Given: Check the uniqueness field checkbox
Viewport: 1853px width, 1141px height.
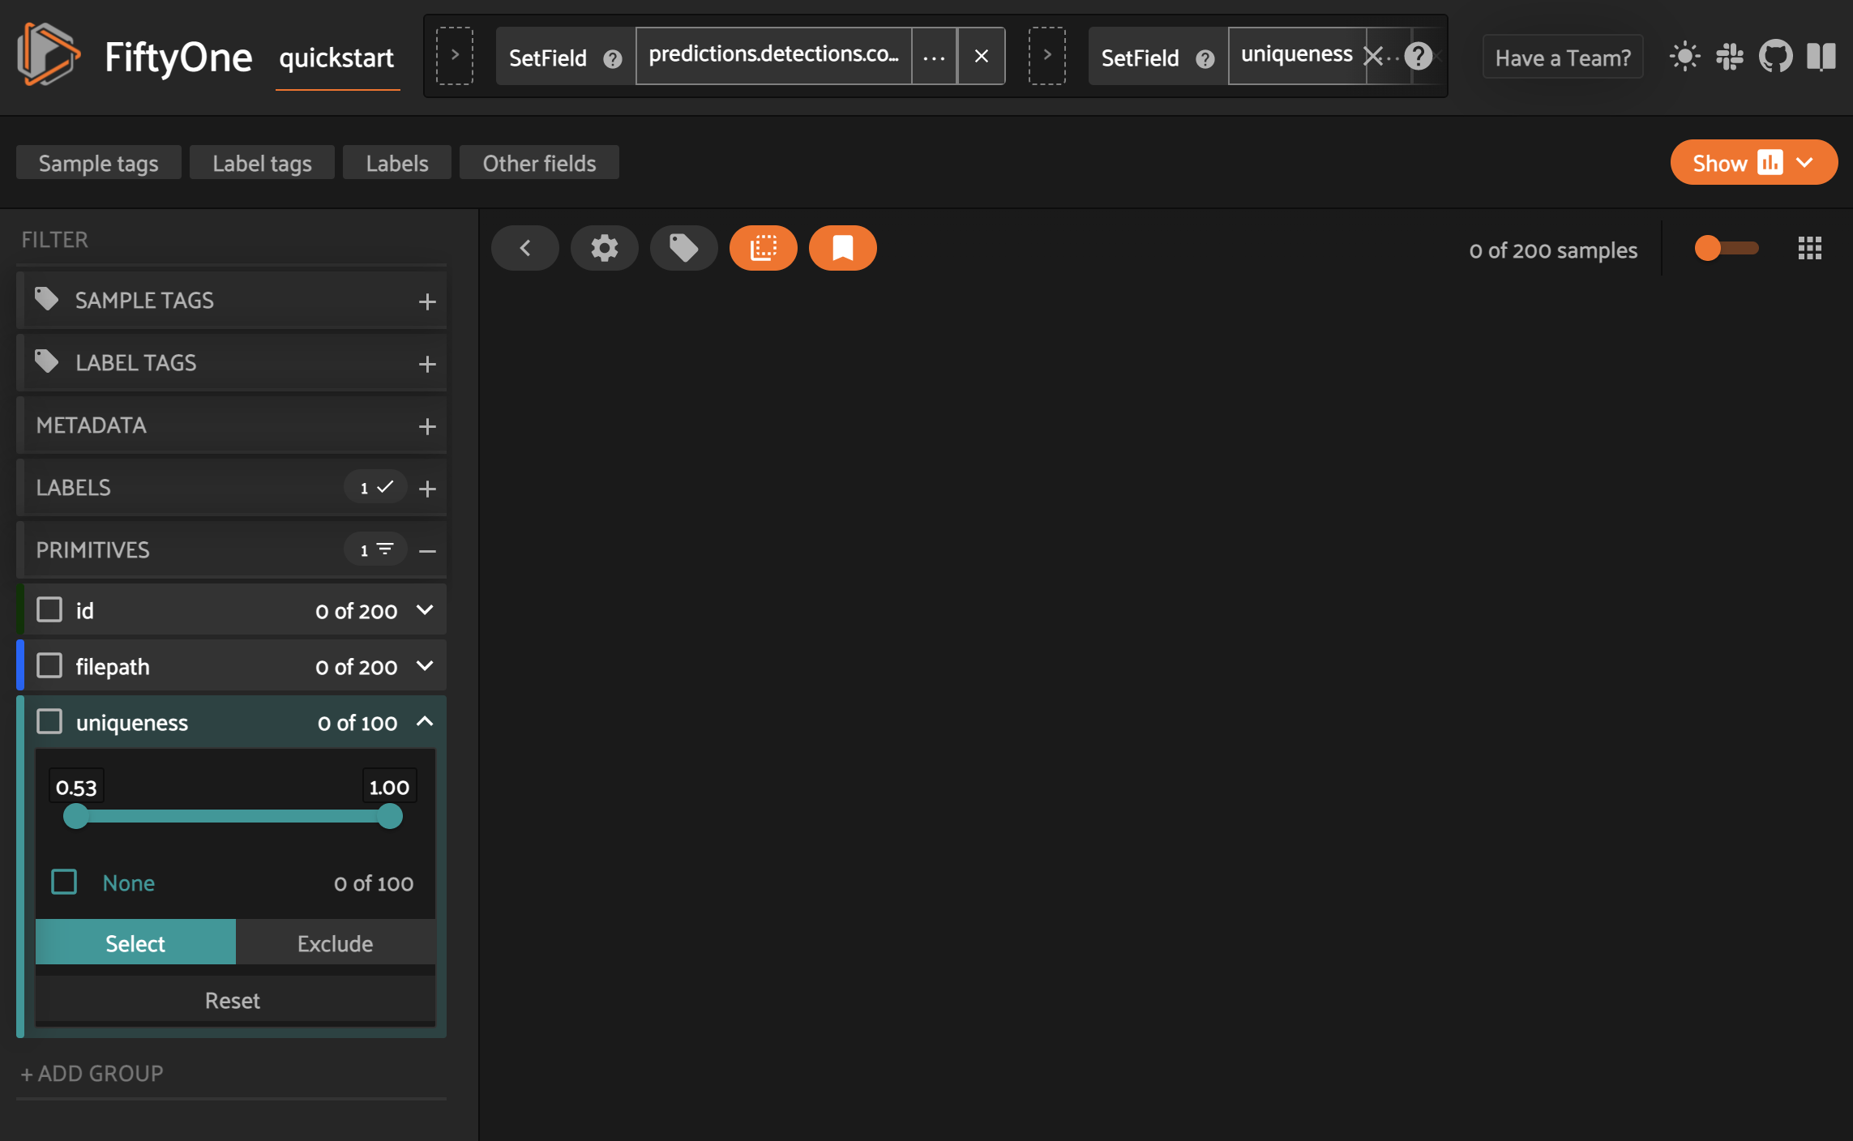Looking at the screenshot, I should [49, 721].
